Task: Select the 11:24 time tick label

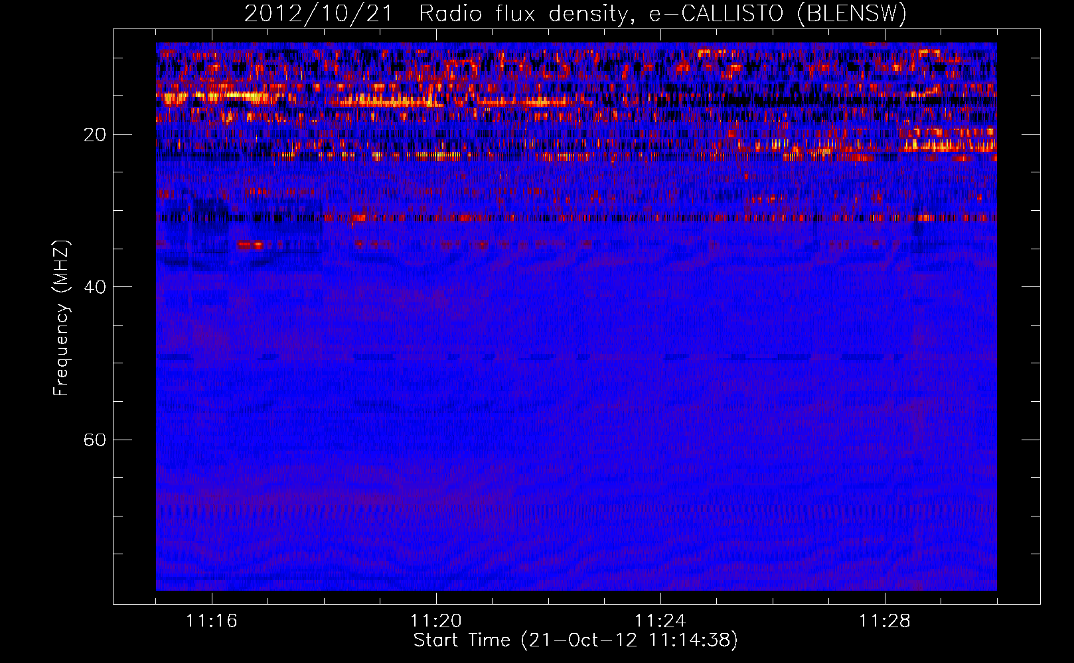Action: 660,621
